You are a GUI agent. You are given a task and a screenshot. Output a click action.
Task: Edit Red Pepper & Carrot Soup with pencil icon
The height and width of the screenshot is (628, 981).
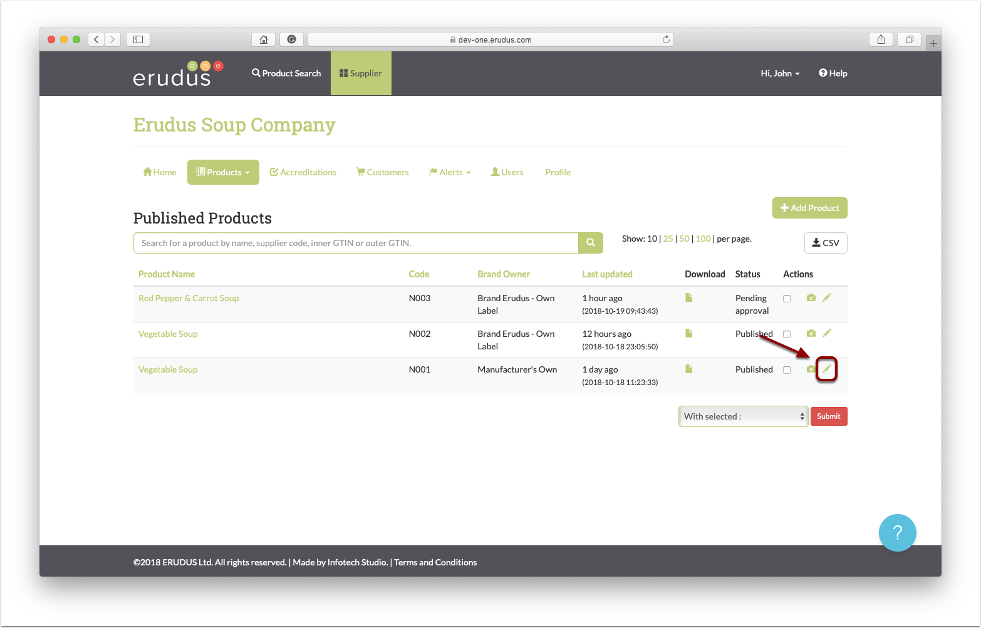point(827,297)
